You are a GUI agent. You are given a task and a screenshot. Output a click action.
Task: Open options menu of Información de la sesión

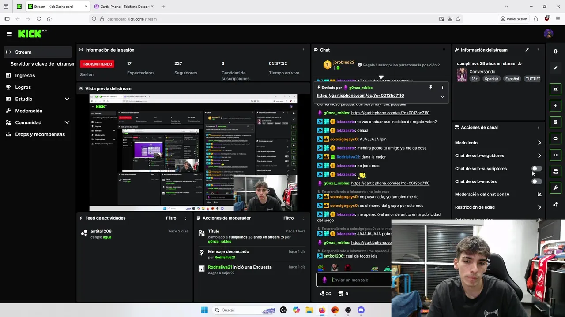coord(303,50)
